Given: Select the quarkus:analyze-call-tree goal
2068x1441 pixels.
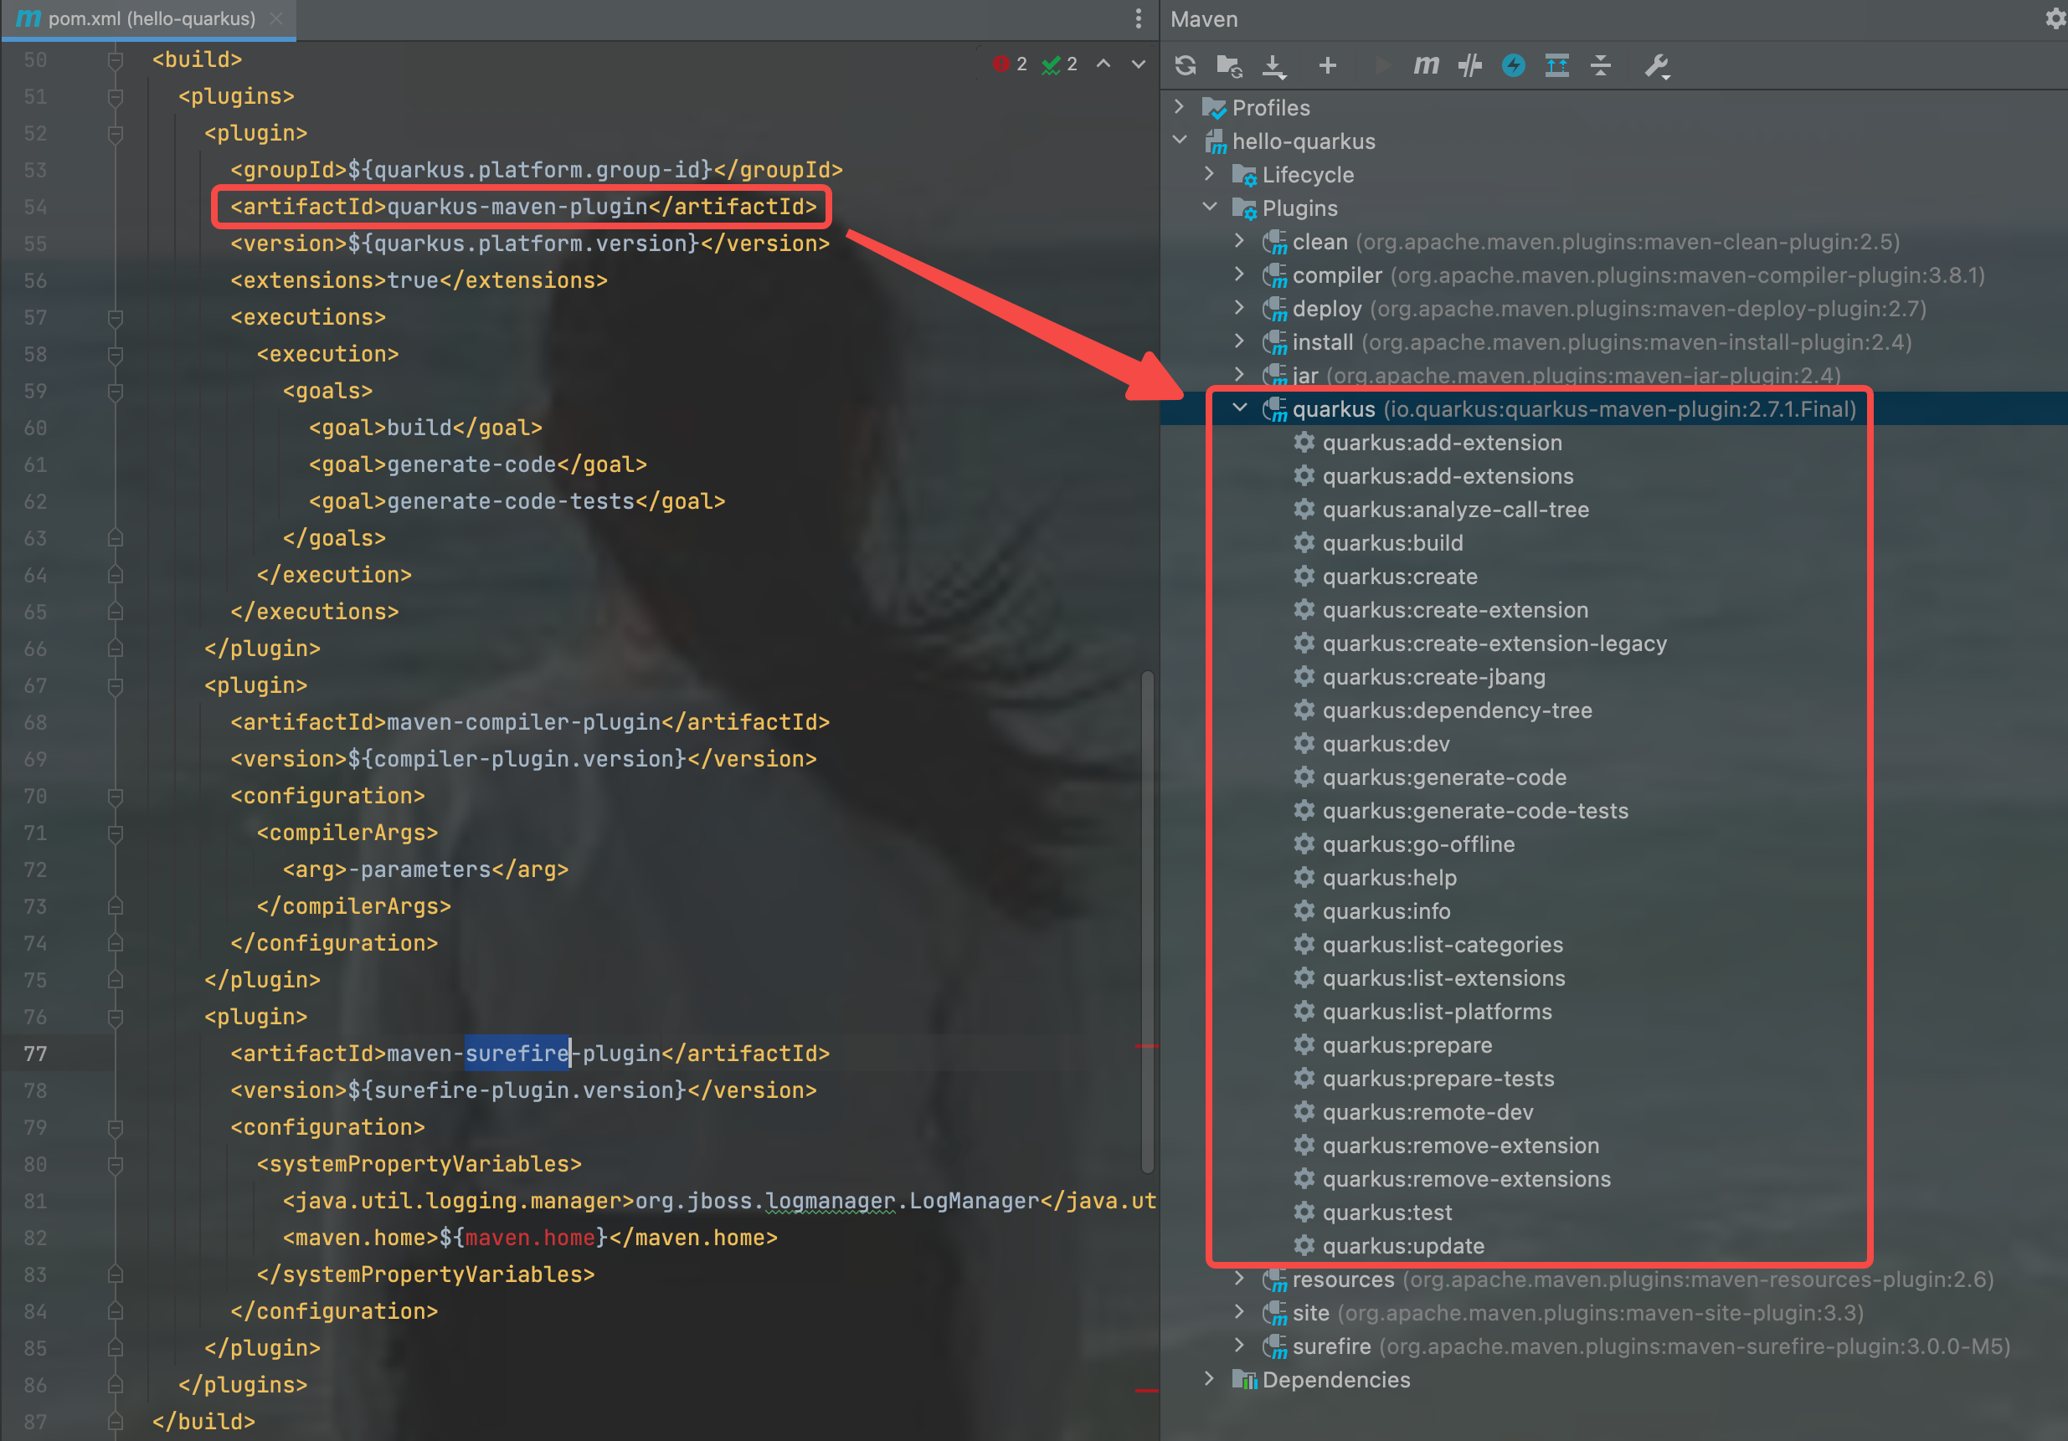Looking at the screenshot, I should point(1455,510).
